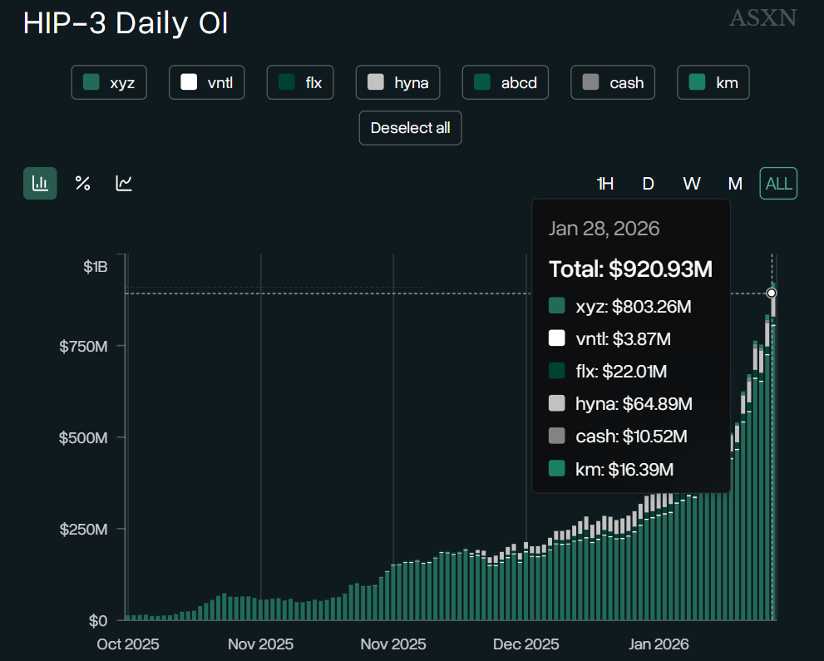Click the Jan 28 data point marker
Viewport: 824px width, 661px height.
coord(772,293)
